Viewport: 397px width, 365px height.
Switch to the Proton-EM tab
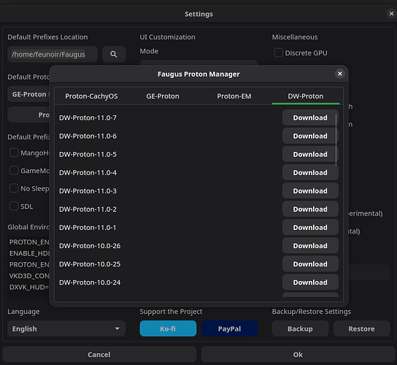(x=234, y=96)
